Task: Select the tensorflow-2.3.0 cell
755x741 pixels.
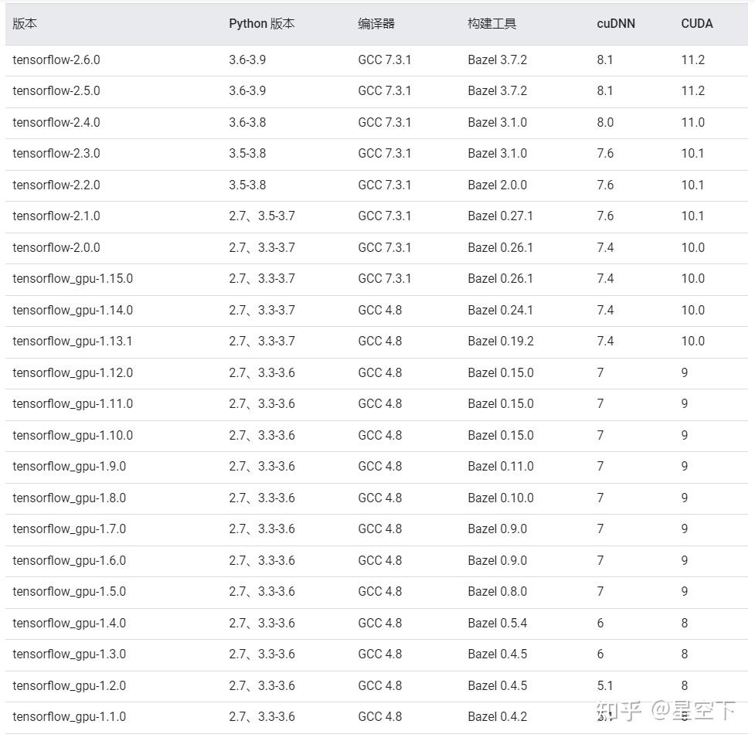Action: [56, 153]
